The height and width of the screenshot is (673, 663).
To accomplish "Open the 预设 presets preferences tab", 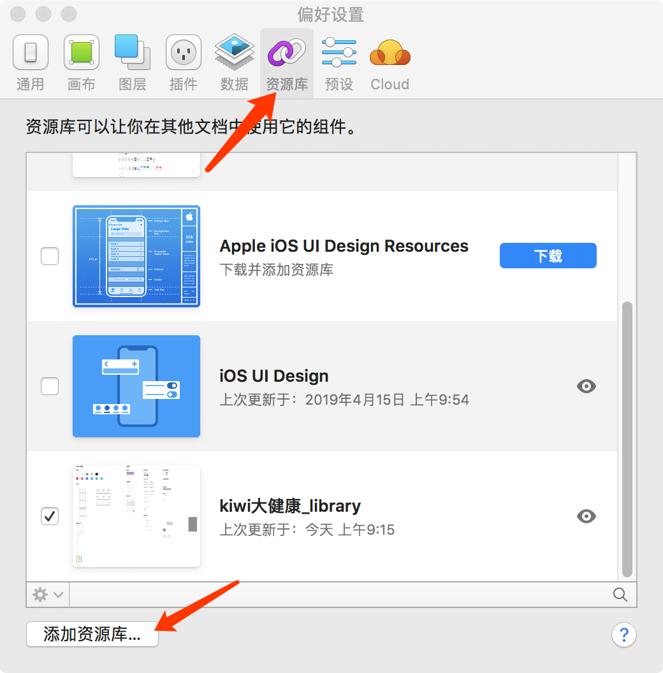I will 339,62.
